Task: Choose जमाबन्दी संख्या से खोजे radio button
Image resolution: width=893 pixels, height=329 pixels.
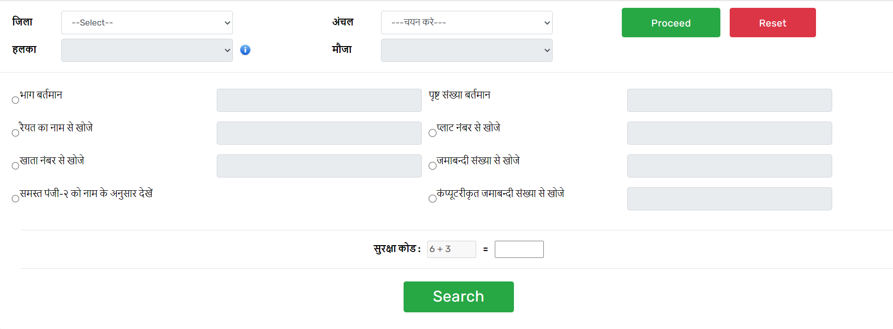Action: point(433,166)
